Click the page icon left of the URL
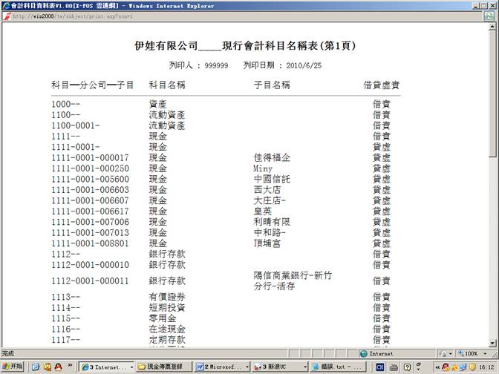Image resolution: width=499 pixels, height=374 pixels. [7, 16]
